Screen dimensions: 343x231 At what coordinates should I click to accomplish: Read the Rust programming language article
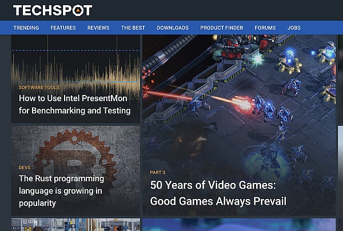[61, 191]
